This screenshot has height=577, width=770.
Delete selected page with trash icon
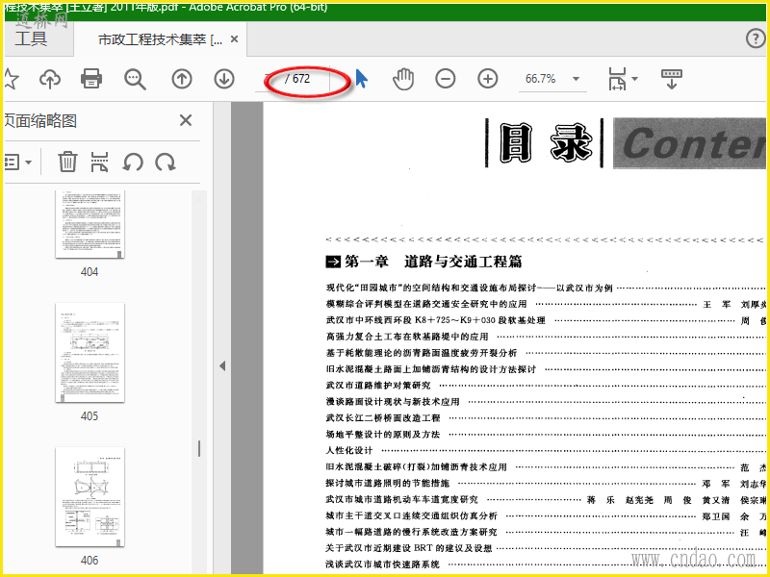click(x=67, y=162)
